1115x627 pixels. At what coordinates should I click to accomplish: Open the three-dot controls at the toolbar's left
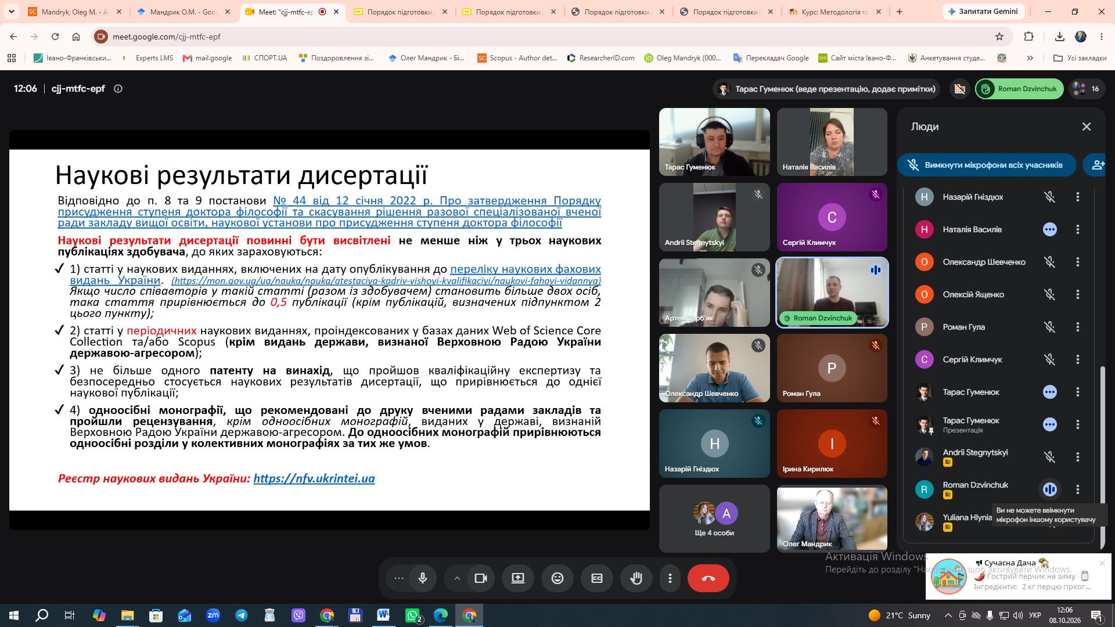[x=399, y=578]
